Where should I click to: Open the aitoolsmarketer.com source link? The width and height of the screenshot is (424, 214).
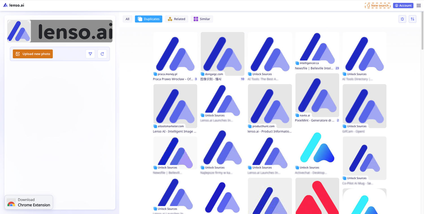[171, 126]
